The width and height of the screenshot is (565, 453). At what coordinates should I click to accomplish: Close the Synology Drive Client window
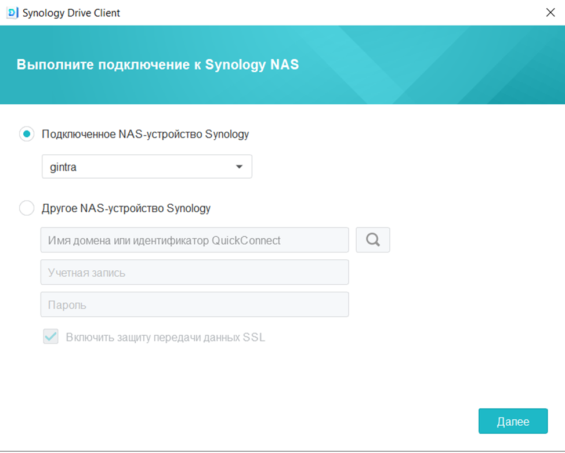click(x=550, y=13)
